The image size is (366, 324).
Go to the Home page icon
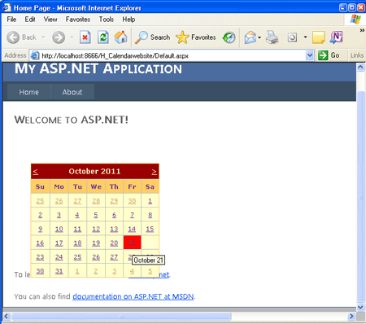[x=121, y=37]
